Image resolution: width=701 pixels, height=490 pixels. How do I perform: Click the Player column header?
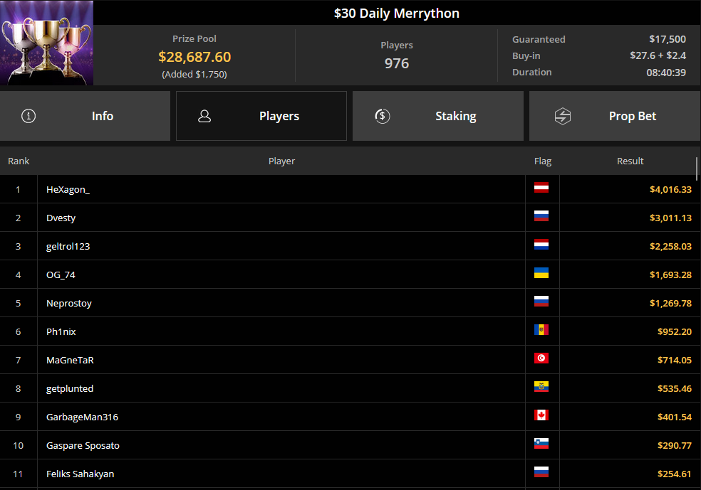(281, 161)
